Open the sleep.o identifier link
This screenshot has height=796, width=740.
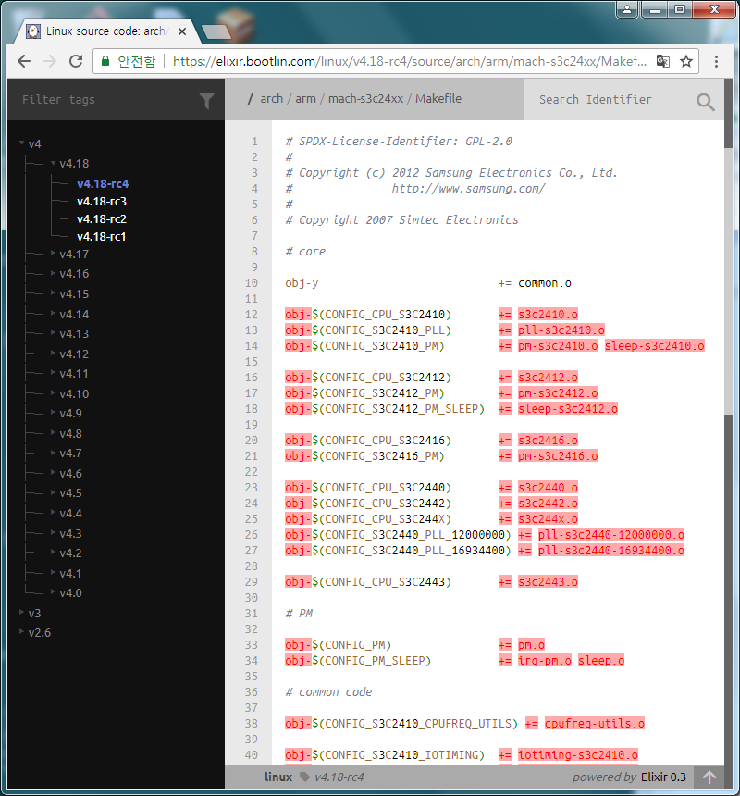pyautogui.click(x=601, y=661)
